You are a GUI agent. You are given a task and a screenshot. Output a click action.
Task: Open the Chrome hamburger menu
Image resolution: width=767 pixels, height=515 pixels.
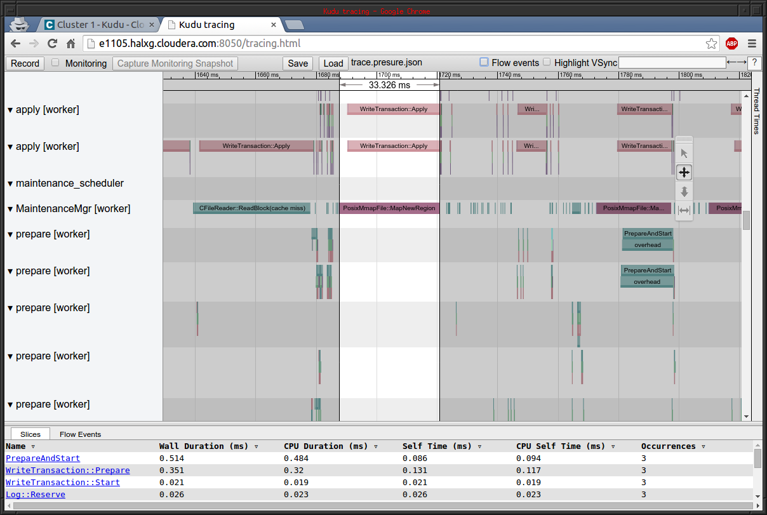(752, 44)
